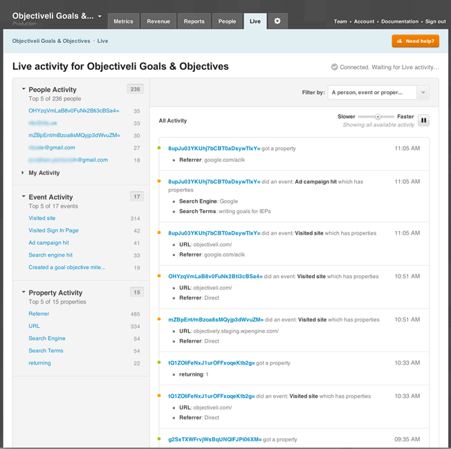This screenshot has width=451, height=449.
Task: Open the settings gear tab
Action: (x=277, y=21)
